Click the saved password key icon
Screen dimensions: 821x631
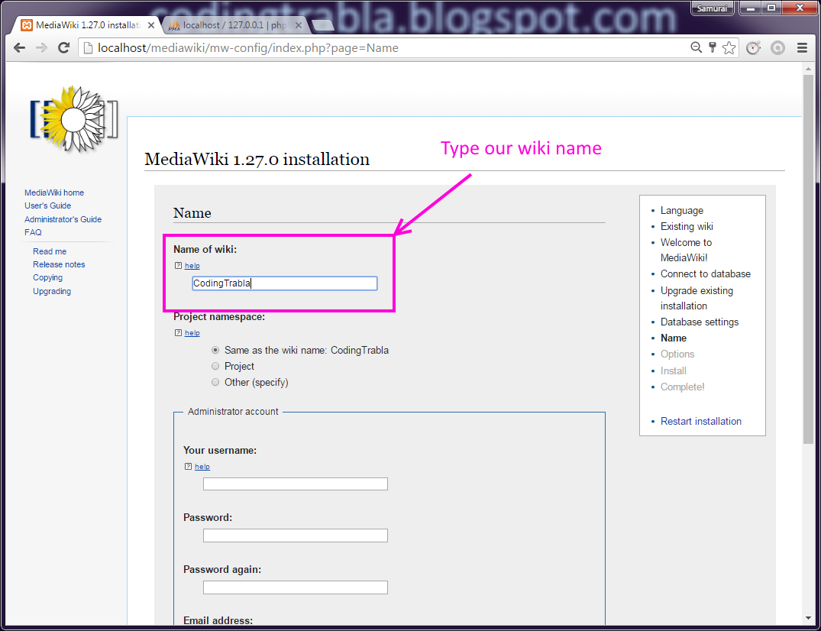click(x=712, y=47)
